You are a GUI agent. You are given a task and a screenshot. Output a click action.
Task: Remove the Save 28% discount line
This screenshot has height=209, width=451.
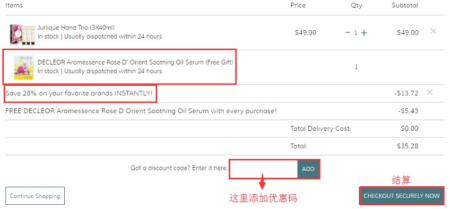click(x=429, y=92)
